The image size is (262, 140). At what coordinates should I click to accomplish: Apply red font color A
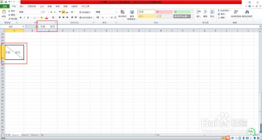coord(47,17)
